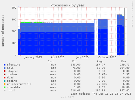Screen dimensions: 135x100
Task: Click the runnable legend color swatch
Action: 5,87
